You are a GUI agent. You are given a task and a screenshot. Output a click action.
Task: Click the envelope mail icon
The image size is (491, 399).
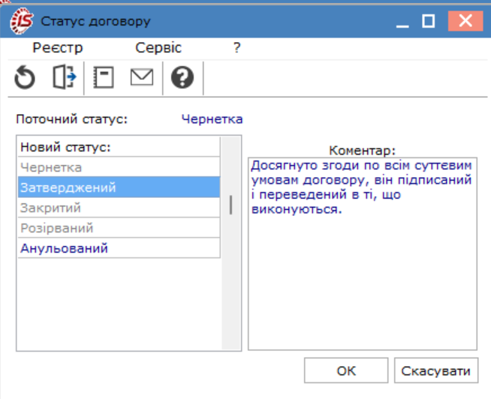pyautogui.click(x=142, y=77)
